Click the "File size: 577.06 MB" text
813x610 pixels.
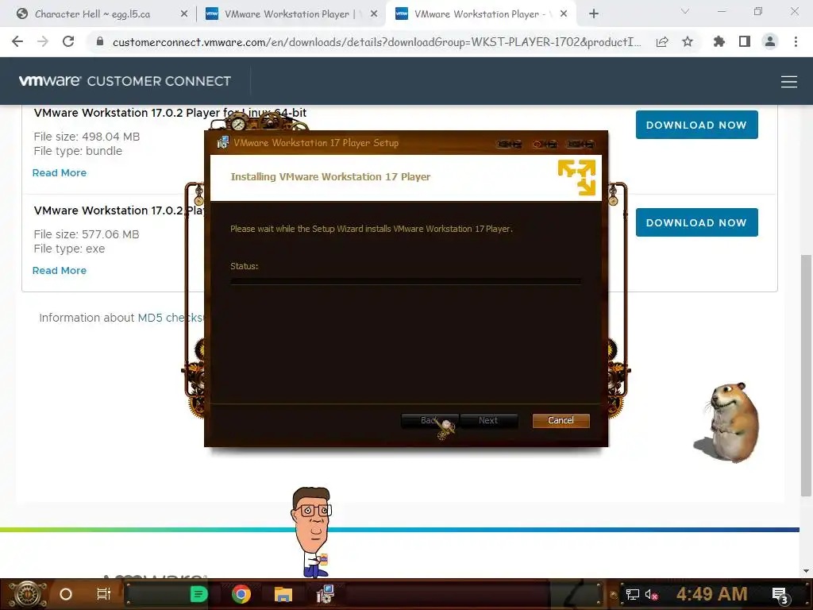point(87,234)
